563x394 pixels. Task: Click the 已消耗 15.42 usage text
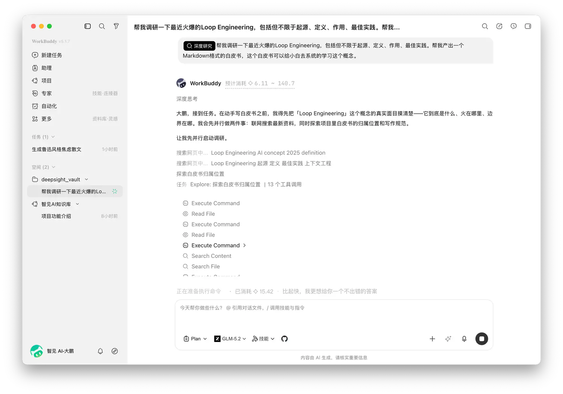click(x=254, y=291)
